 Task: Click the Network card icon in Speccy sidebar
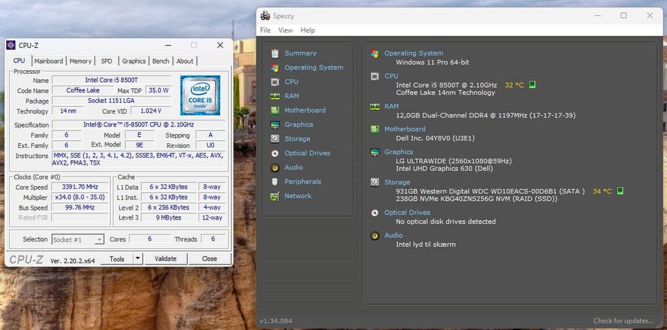pos(275,196)
